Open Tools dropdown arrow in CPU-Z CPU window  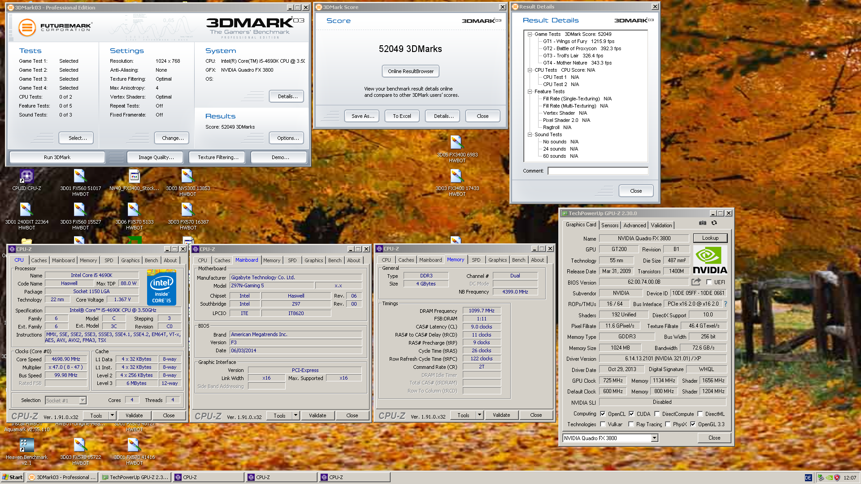pyautogui.click(x=112, y=415)
